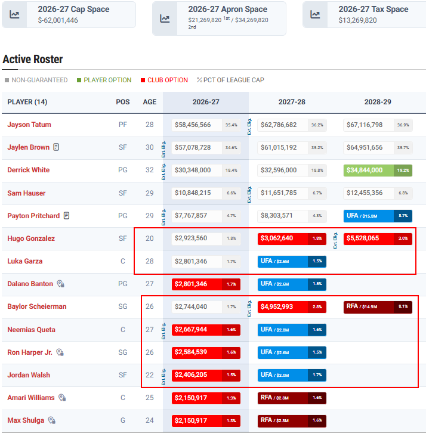The image size is (426, 443).
Task: Click Dalano Banton's $2,801,346 red salary cell
Action: [x=206, y=284]
